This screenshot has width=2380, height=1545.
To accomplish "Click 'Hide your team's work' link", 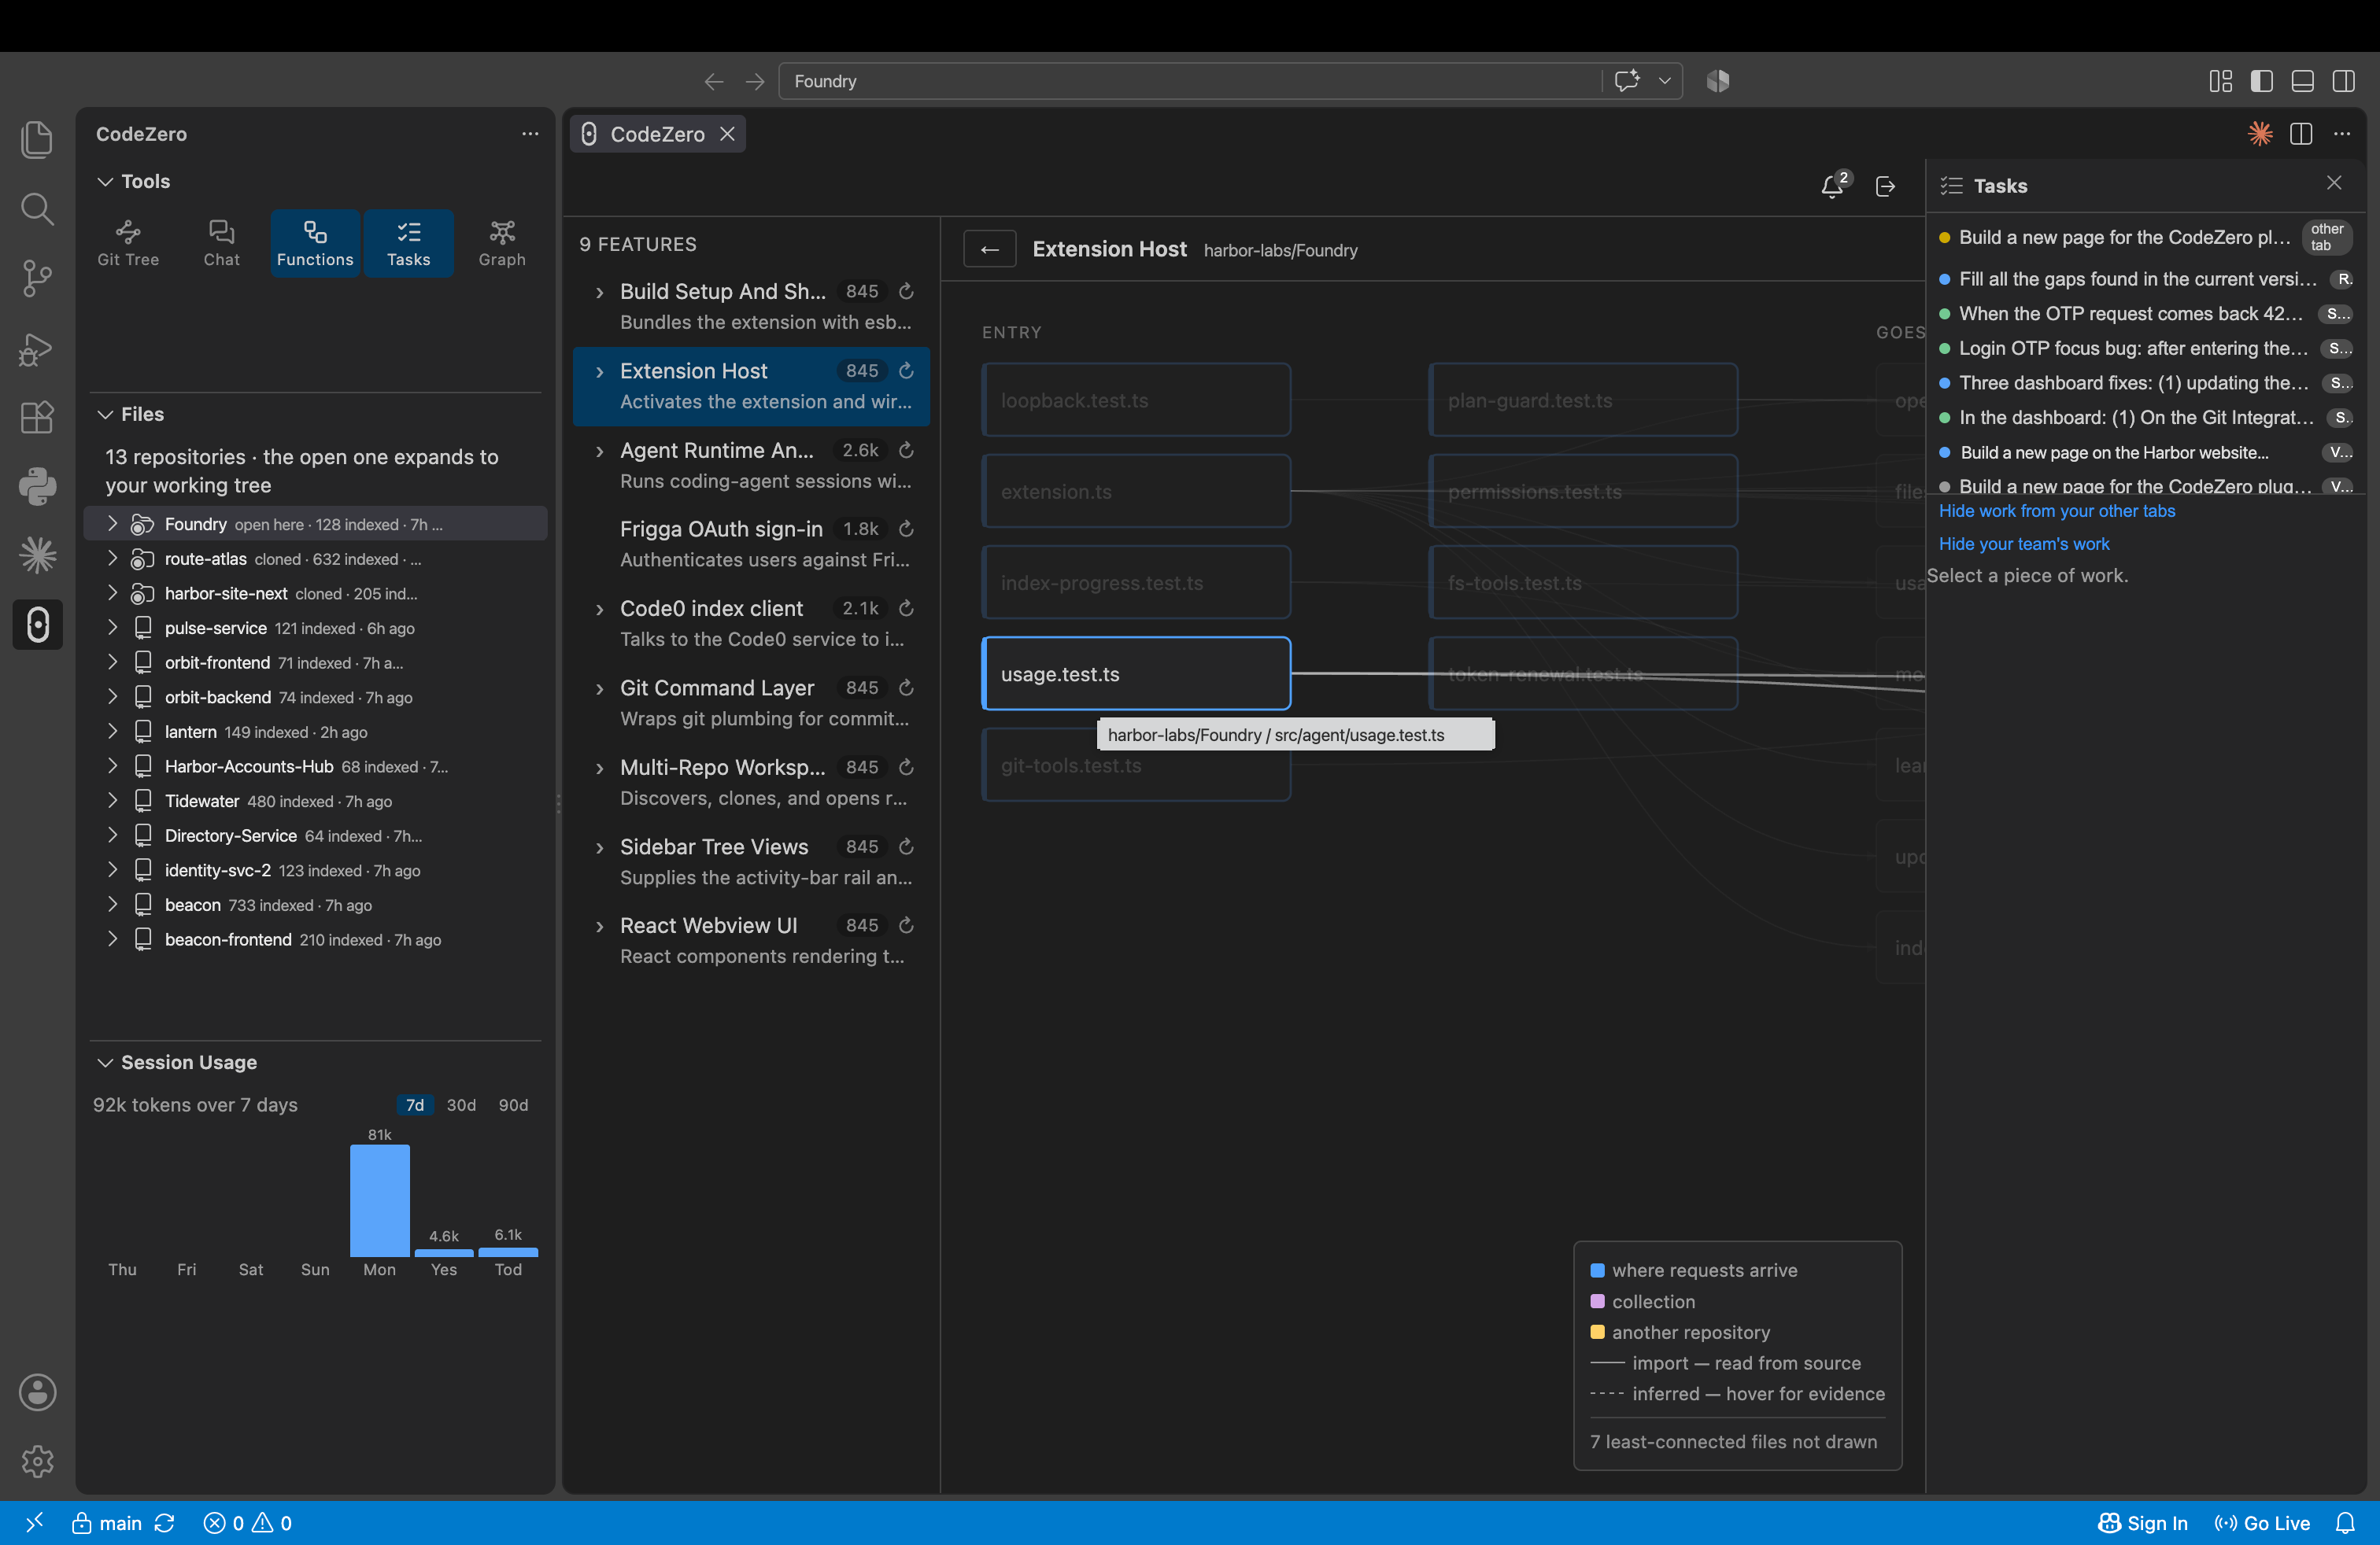I will pos(2023,544).
